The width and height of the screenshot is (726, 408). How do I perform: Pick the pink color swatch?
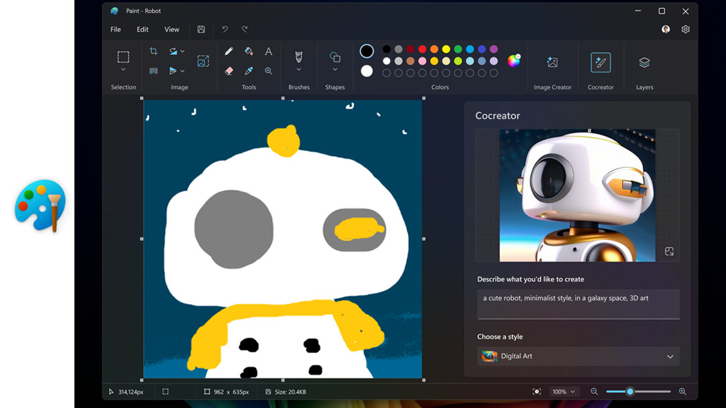(x=422, y=61)
